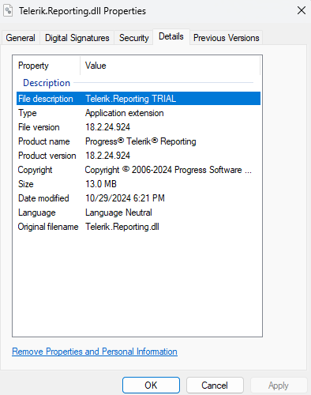Click the Telerik.Reporting TRIAL value
311x395 pixels.
tap(131, 99)
